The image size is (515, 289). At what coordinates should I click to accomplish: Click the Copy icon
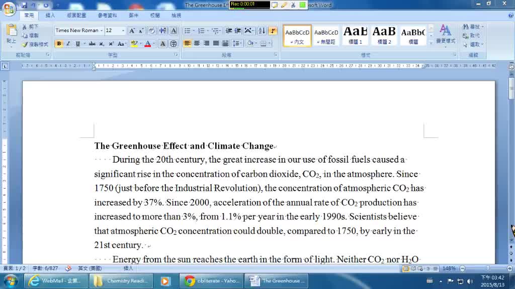[x=25, y=36]
